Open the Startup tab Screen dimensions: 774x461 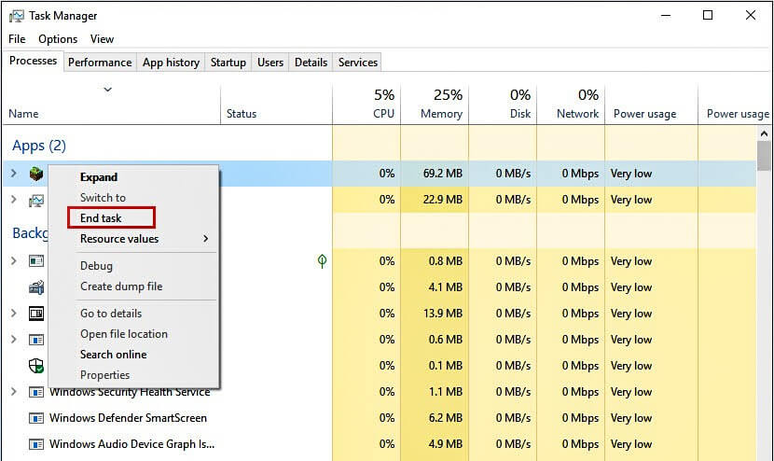228,63
